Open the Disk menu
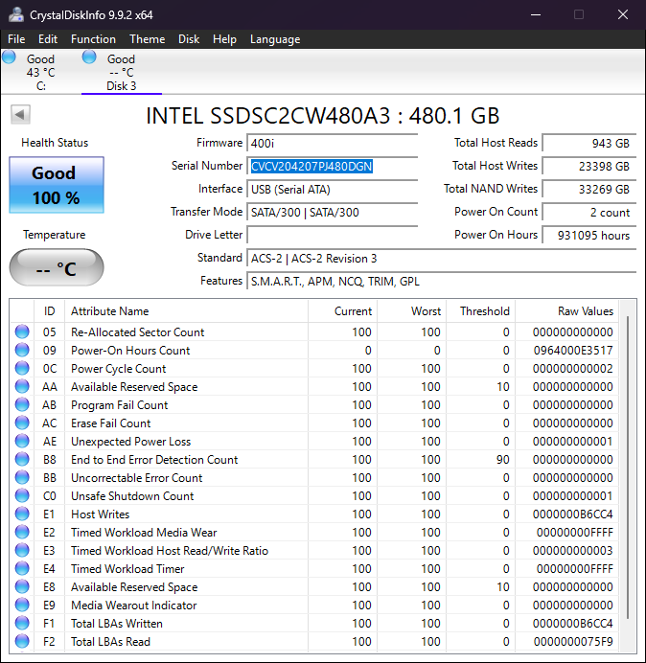Screen dimensions: 646x663 (x=189, y=39)
